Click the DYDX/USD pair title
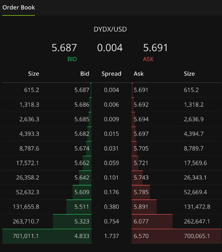 110,29
